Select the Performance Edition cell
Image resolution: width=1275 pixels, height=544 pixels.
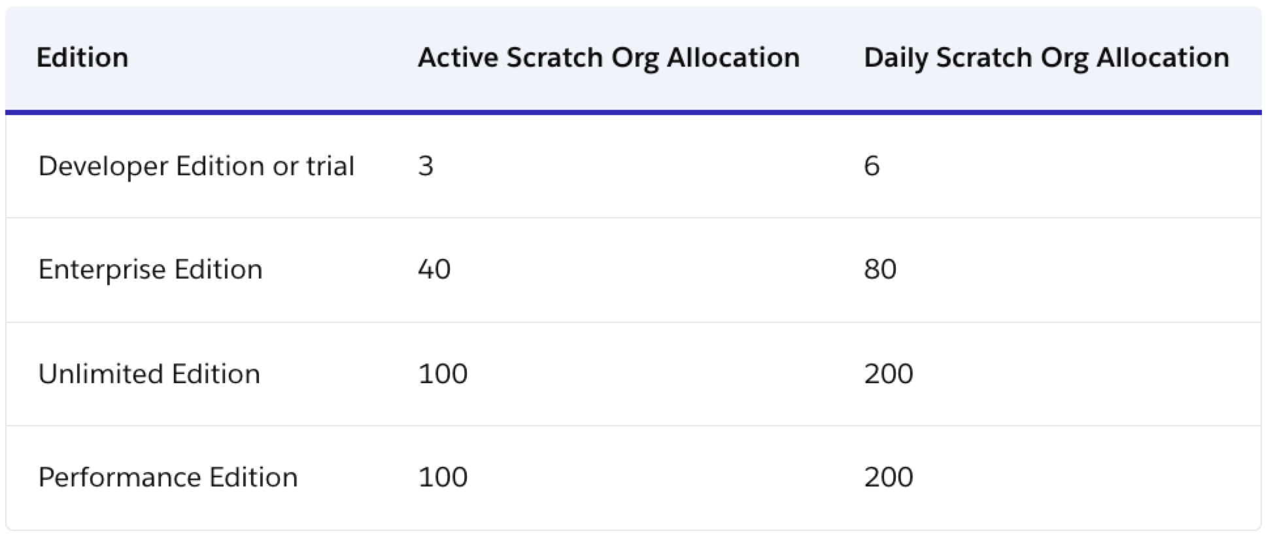[168, 477]
